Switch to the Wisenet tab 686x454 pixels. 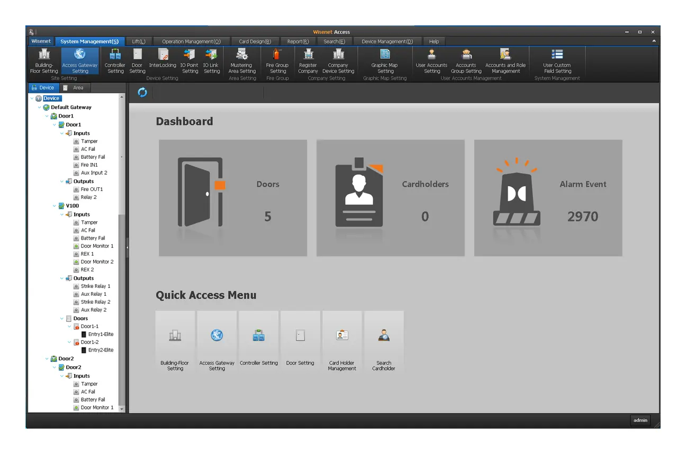(41, 41)
